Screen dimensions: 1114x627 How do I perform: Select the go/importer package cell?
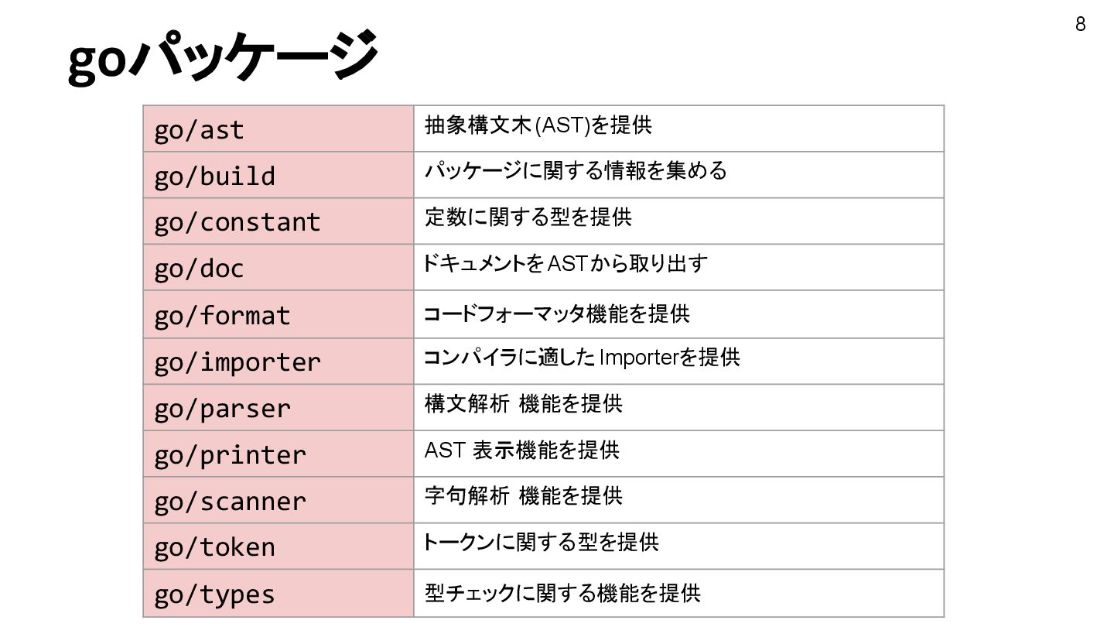pyautogui.click(x=278, y=361)
